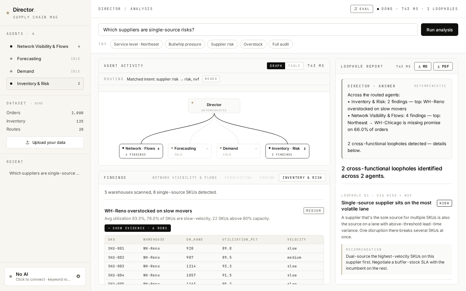This screenshot has height=291, width=466.
Task: Select Network Visibility & Flows agent in sidebar
Action: (45, 47)
